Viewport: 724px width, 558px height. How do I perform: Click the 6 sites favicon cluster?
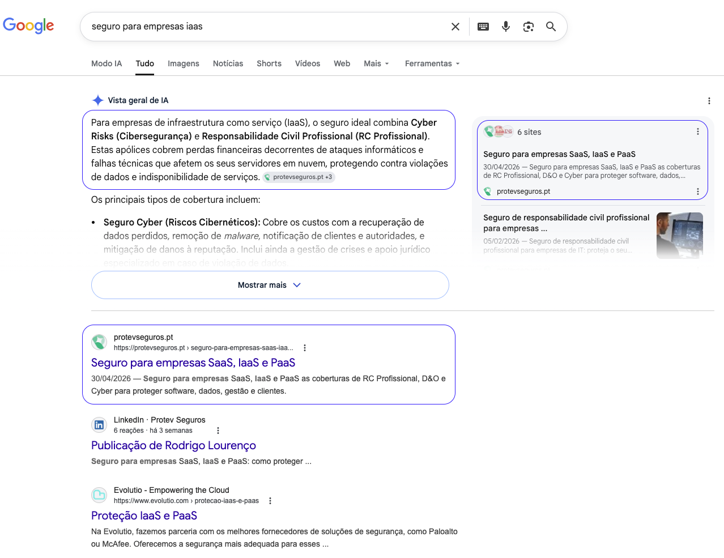[x=498, y=131]
